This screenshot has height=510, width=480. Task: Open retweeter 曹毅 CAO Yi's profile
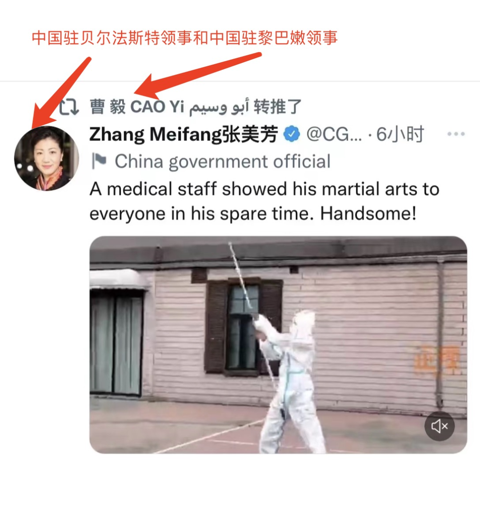pos(169,107)
